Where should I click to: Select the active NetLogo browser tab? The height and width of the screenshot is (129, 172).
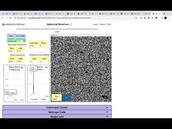click(x=157, y=14)
